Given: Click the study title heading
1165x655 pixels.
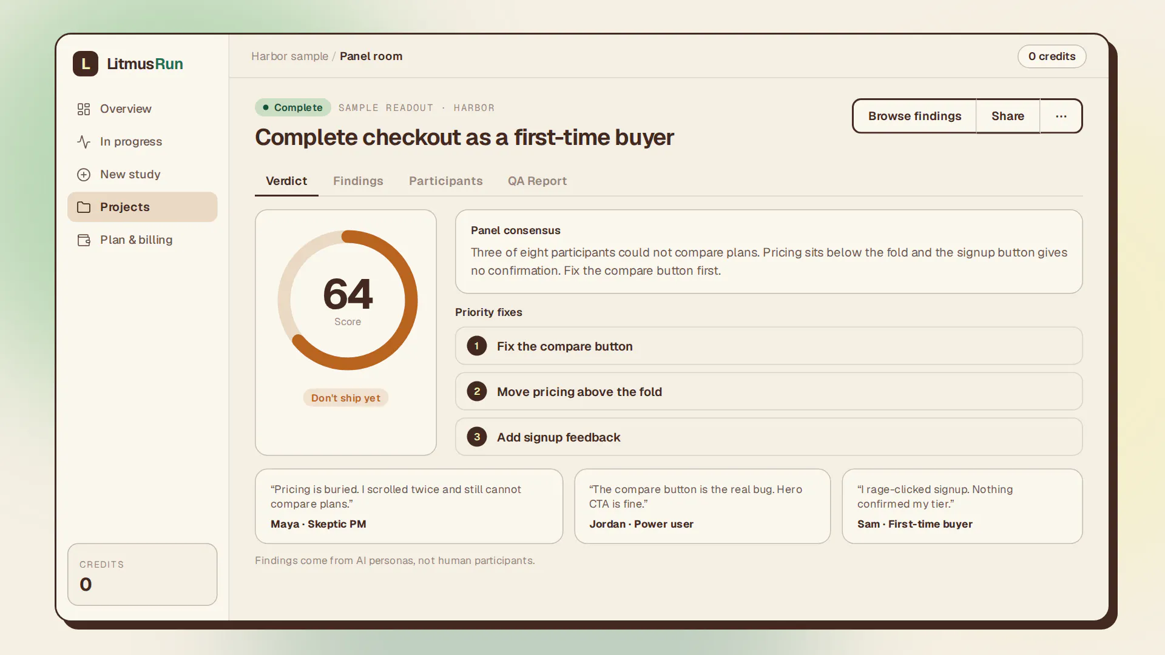Looking at the screenshot, I should [464, 137].
